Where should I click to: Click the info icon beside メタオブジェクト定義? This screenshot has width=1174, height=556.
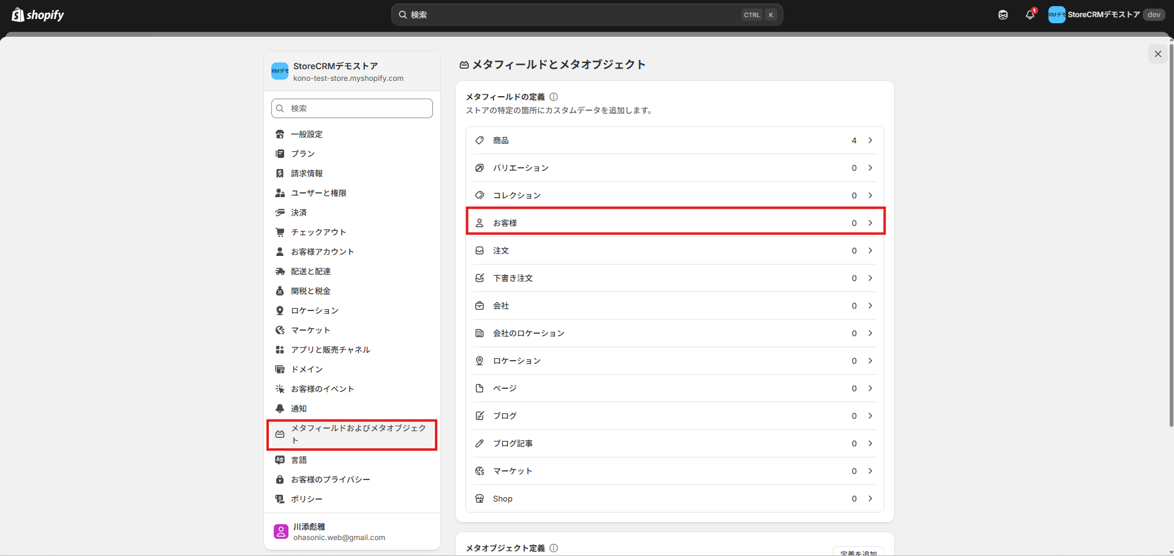pos(554,548)
